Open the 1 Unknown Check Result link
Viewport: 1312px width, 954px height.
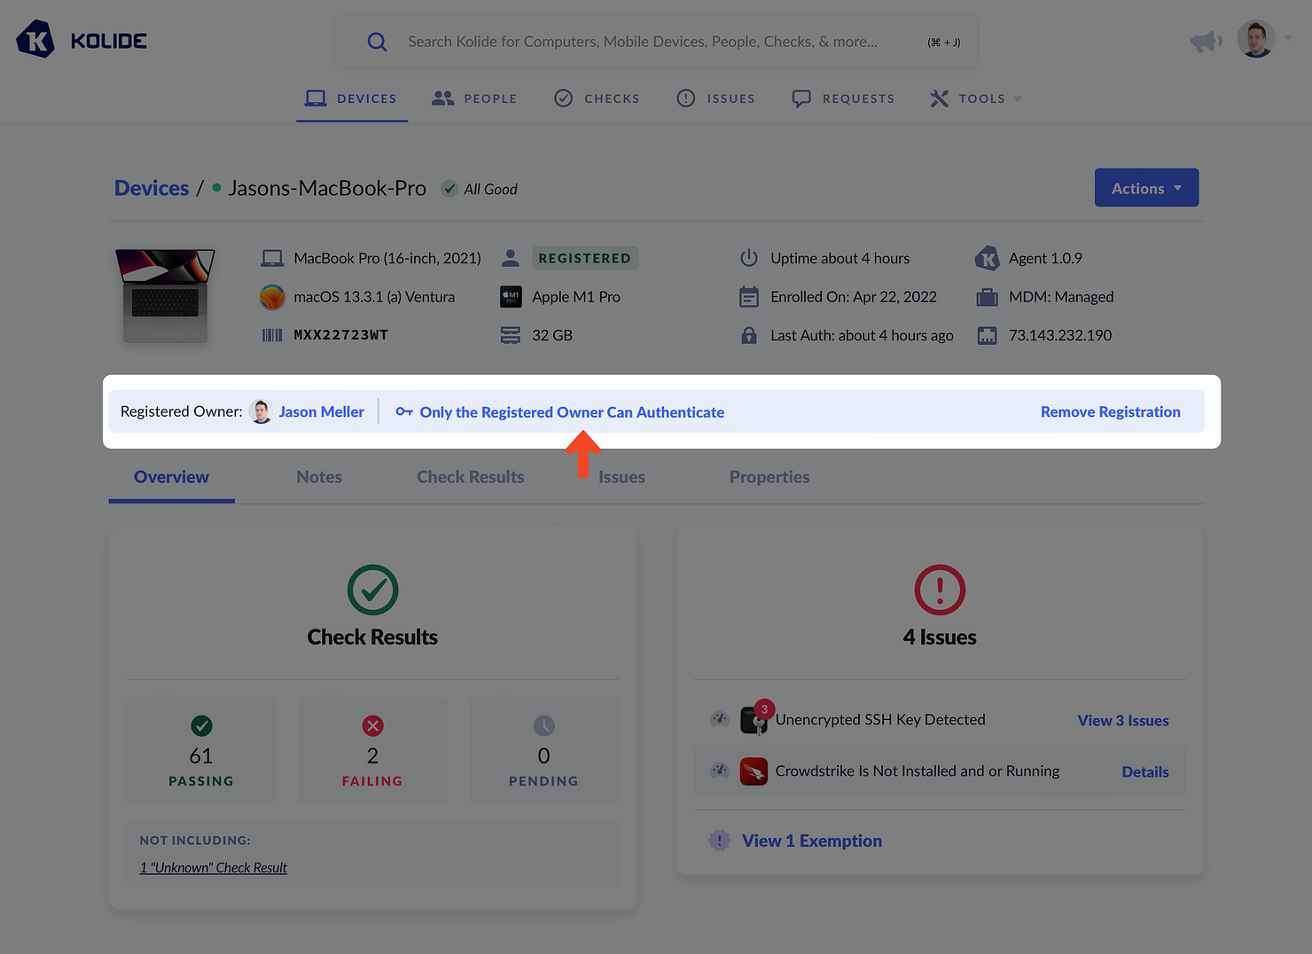click(x=213, y=867)
